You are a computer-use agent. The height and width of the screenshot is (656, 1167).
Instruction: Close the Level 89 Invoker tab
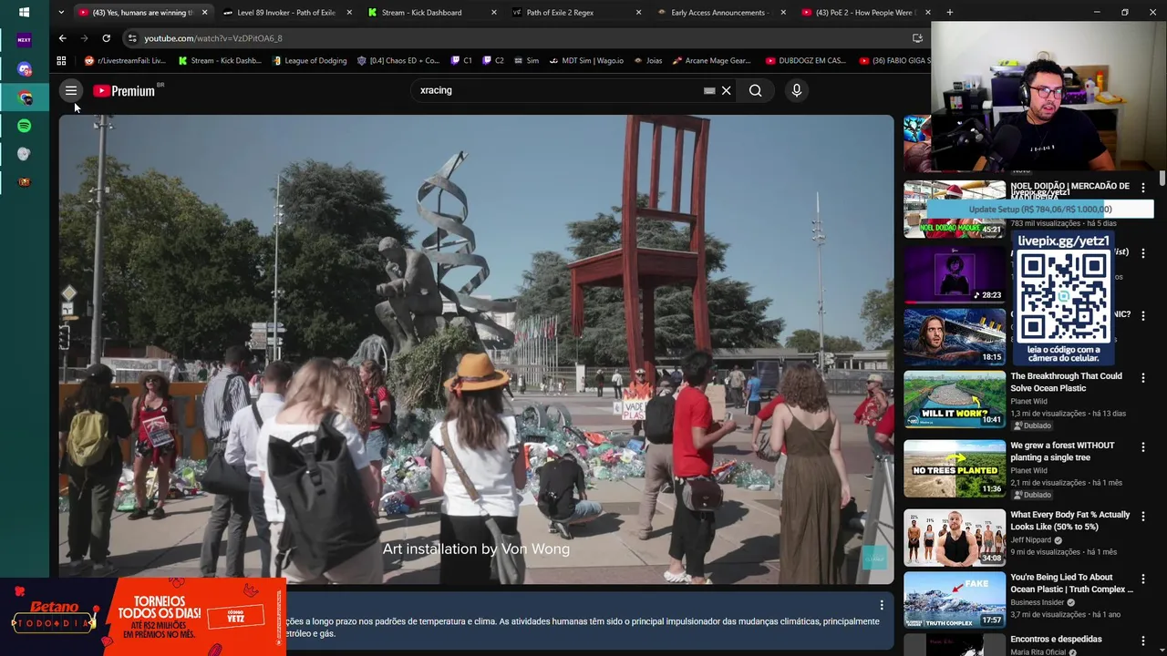pyautogui.click(x=349, y=13)
